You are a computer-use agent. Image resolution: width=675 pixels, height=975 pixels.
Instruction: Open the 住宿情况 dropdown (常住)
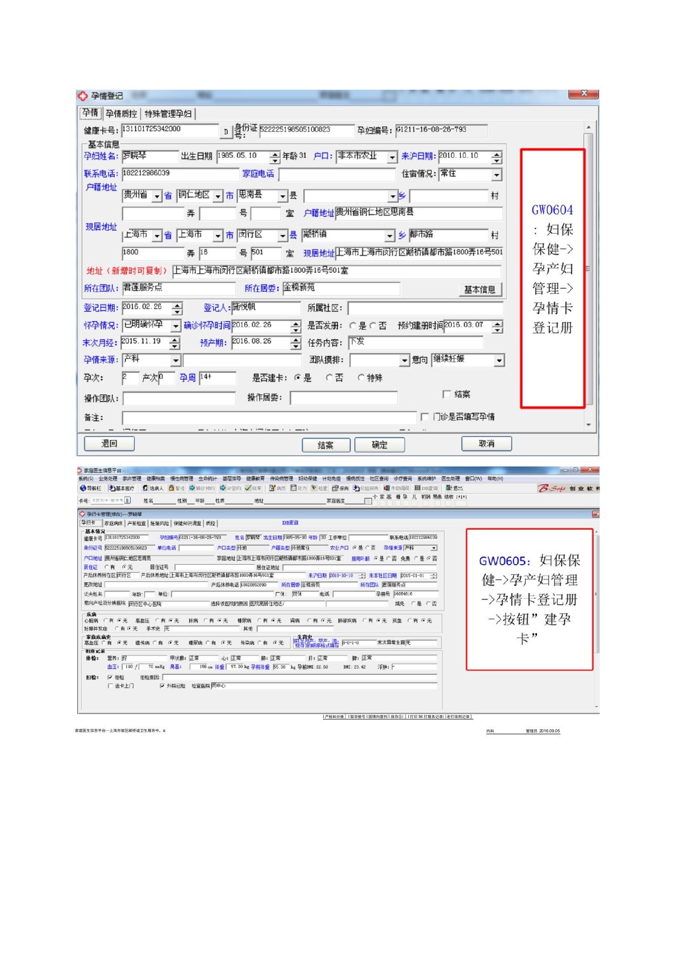point(496,175)
